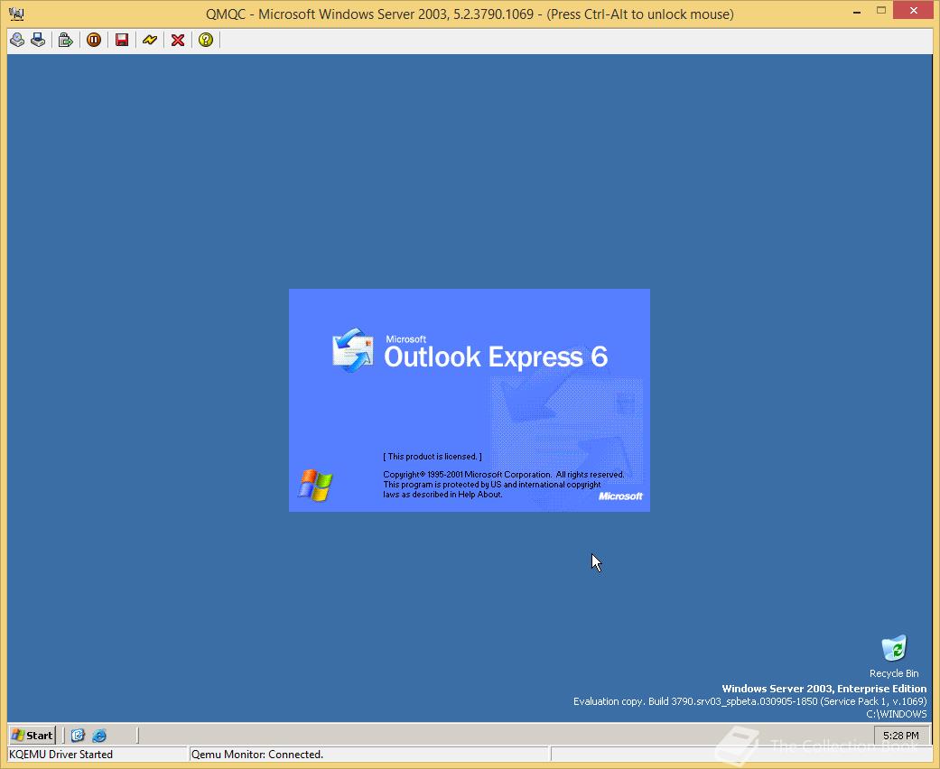
Task: Click the C:\WINDOWS desktop text
Action: [897, 714]
